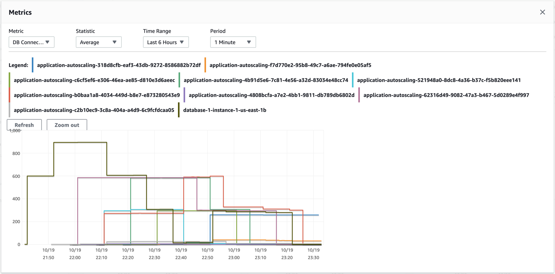Select legend entry application-autoscaling-4808bcfa-a7e2-4bb1-9811-db789db6802d
The width and height of the screenshot is (555, 274).
(x=271, y=95)
